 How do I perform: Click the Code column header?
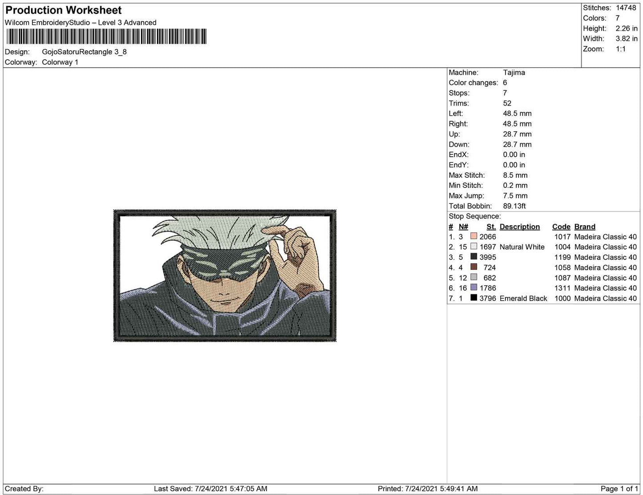561,227
